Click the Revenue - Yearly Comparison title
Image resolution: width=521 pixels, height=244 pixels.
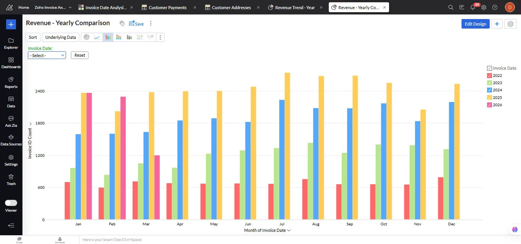[68, 23]
